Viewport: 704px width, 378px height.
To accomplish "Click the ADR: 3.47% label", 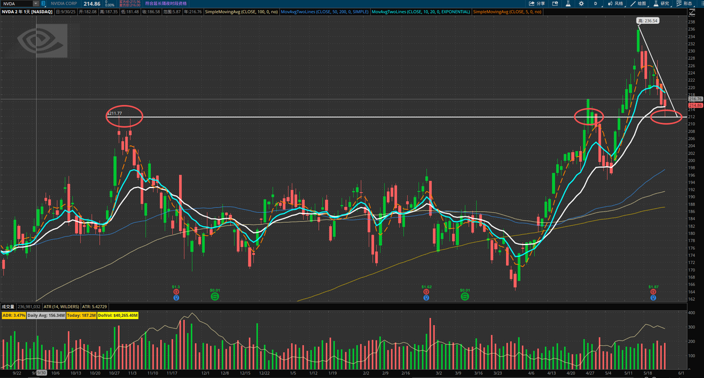I will pyautogui.click(x=14, y=316).
